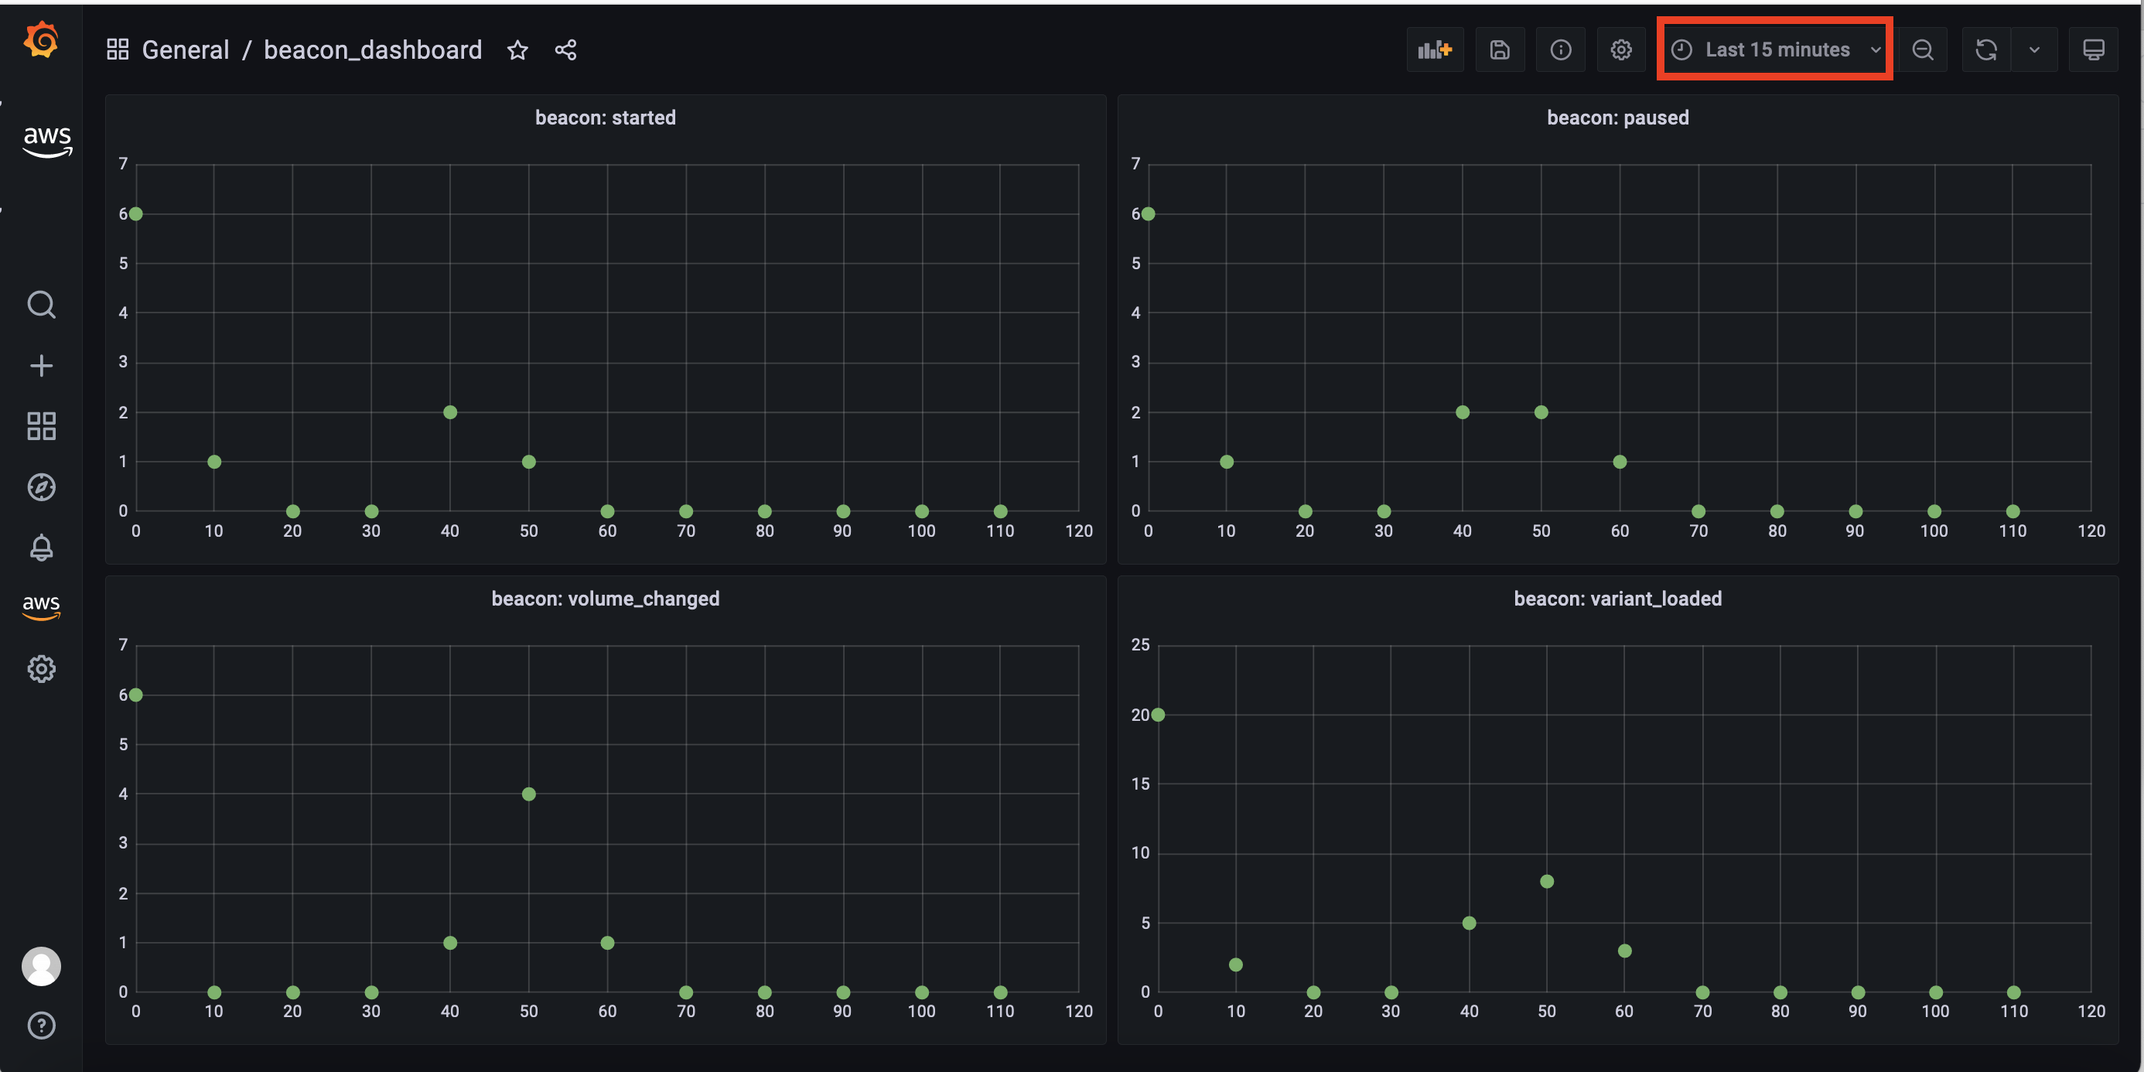Open the 'beacon: started' panel title menu

pos(605,118)
